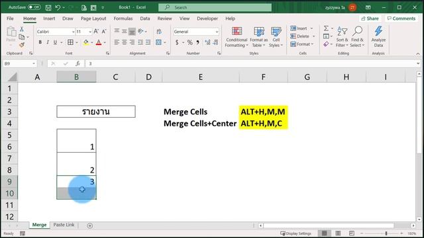Click the Name Box showing B9

coord(19,63)
